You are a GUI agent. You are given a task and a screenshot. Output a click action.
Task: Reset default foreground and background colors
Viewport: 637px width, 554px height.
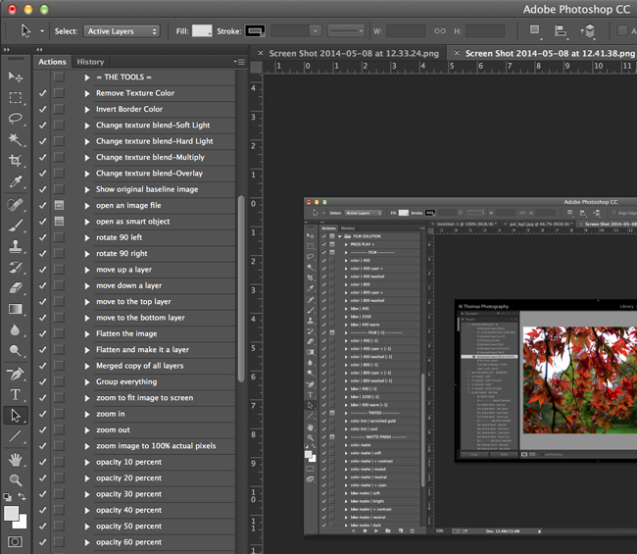tap(7, 497)
